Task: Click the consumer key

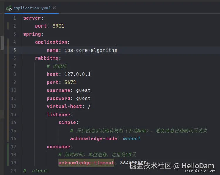Action: pyautogui.click(x=58, y=147)
